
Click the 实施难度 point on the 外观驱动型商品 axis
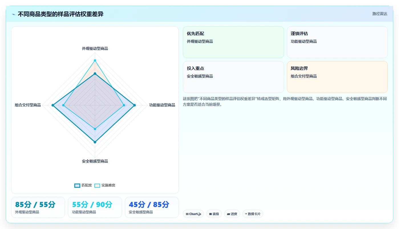click(95, 60)
